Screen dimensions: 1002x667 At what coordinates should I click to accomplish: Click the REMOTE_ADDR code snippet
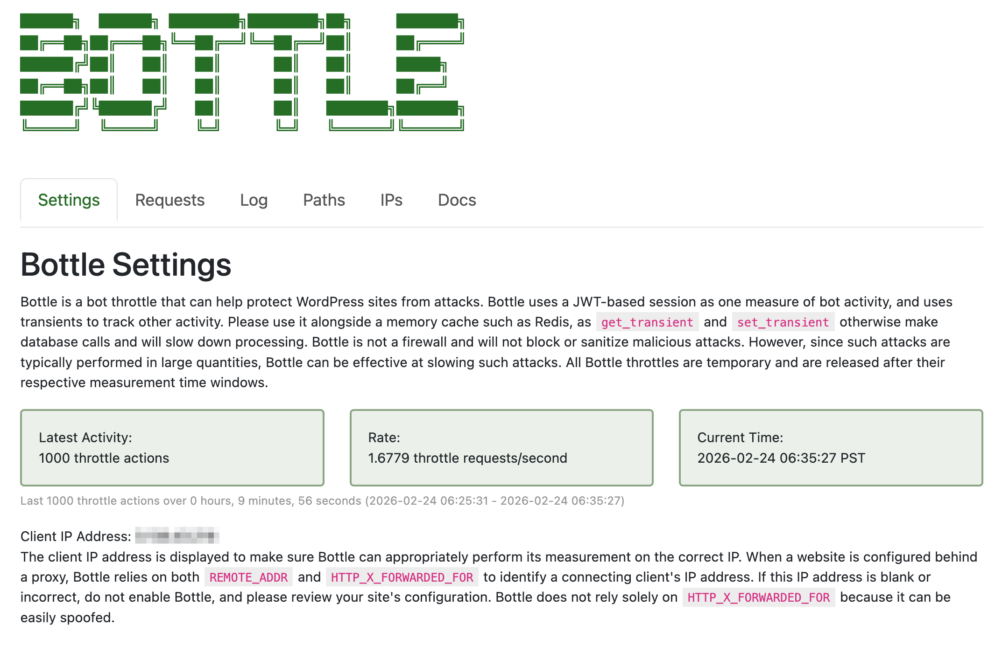(x=248, y=577)
